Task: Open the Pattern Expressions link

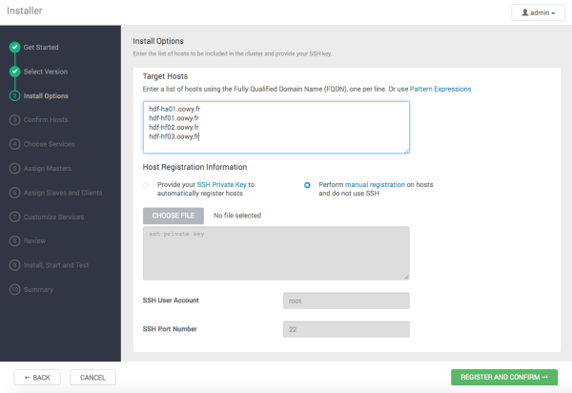Action: tap(439, 89)
